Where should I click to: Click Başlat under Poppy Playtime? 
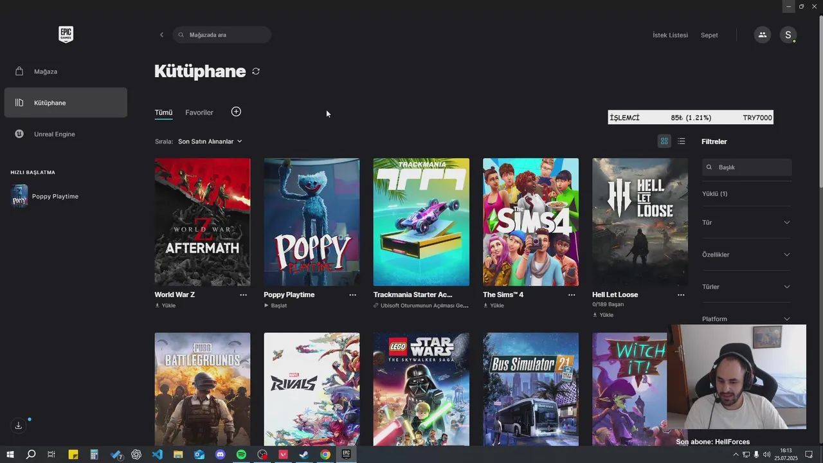(275, 305)
